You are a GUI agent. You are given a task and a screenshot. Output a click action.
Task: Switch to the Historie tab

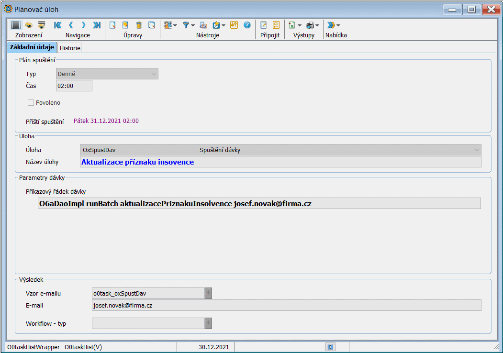click(x=70, y=48)
